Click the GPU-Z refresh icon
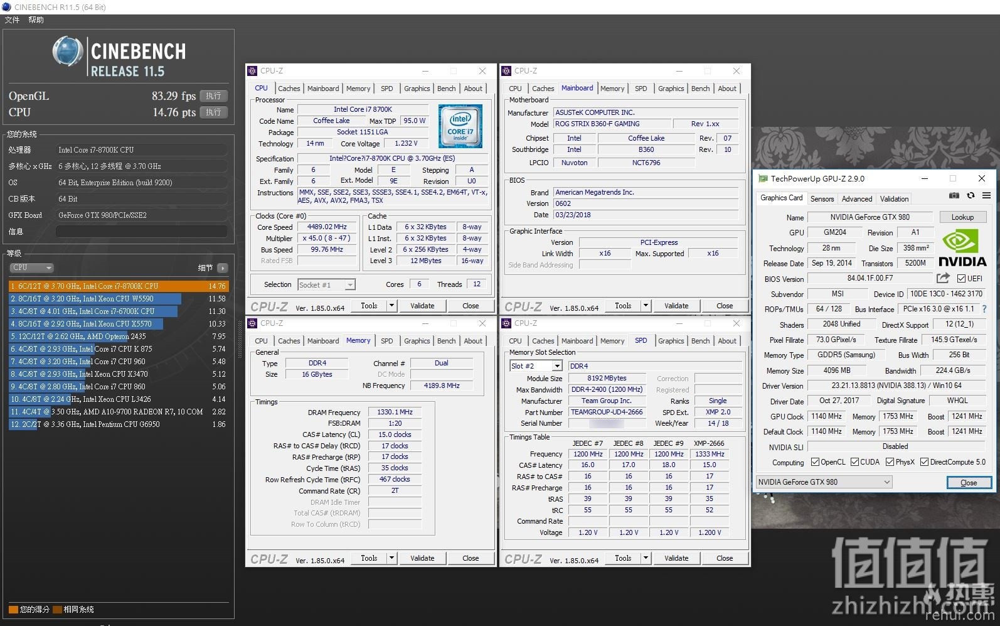Screen dimensions: 1000x626 click(971, 196)
